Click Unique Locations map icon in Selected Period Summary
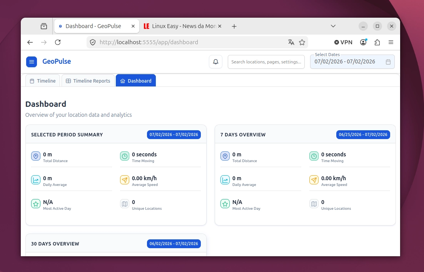424x272 pixels. click(124, 204)
